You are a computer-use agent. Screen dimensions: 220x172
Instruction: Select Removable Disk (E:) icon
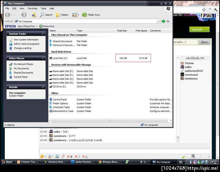tap(51, 71)
